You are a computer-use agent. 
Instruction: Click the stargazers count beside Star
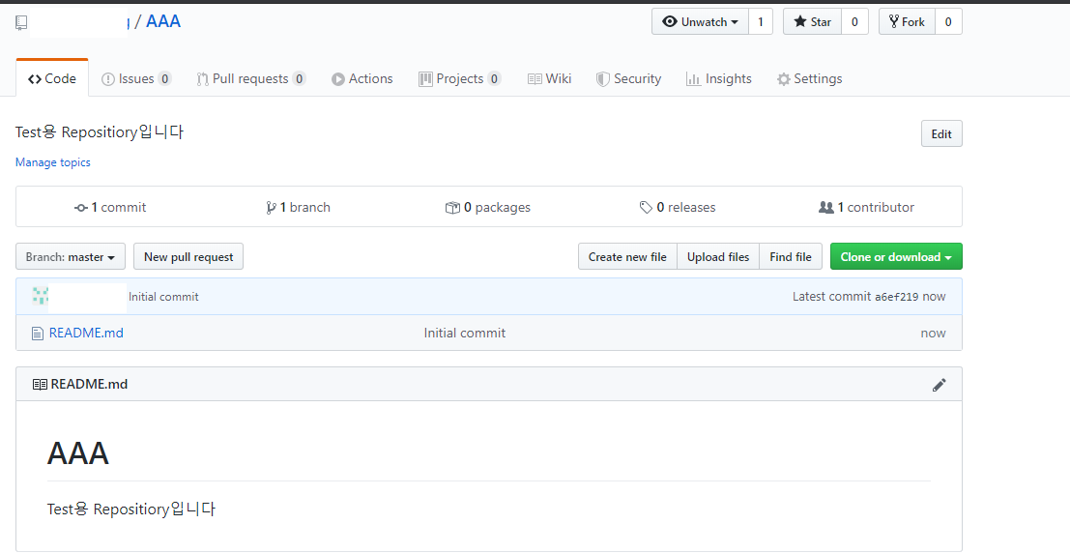pyautogui.click(x=854, y=22)
